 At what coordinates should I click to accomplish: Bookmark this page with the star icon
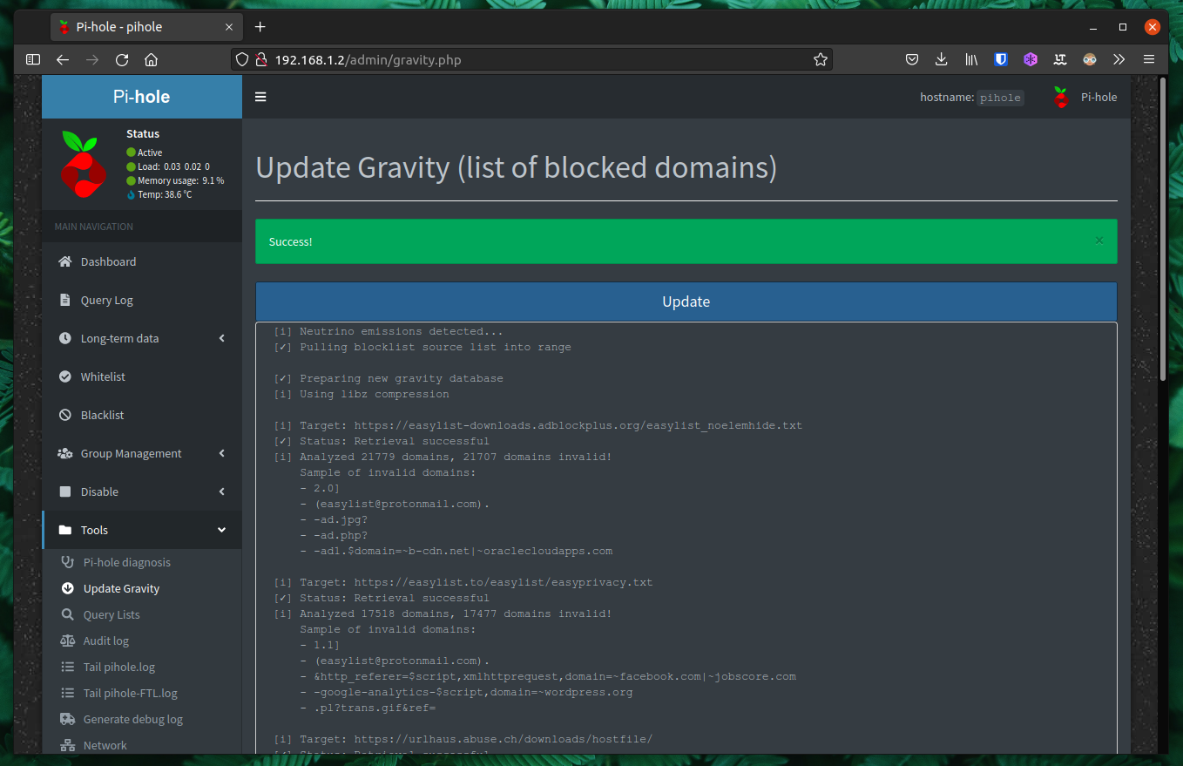(820, 59)
